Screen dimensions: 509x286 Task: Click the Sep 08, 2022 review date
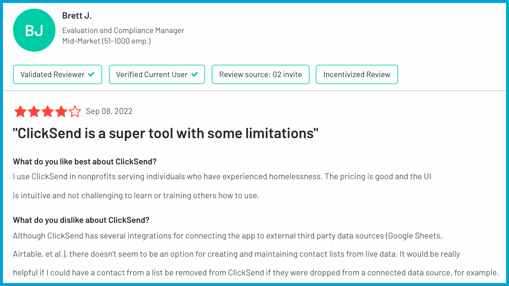click(x=109, y=111)
